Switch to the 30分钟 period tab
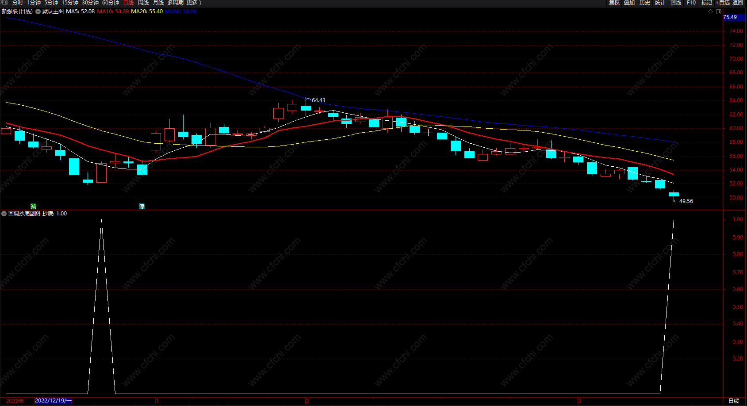 tap(90, 3)
